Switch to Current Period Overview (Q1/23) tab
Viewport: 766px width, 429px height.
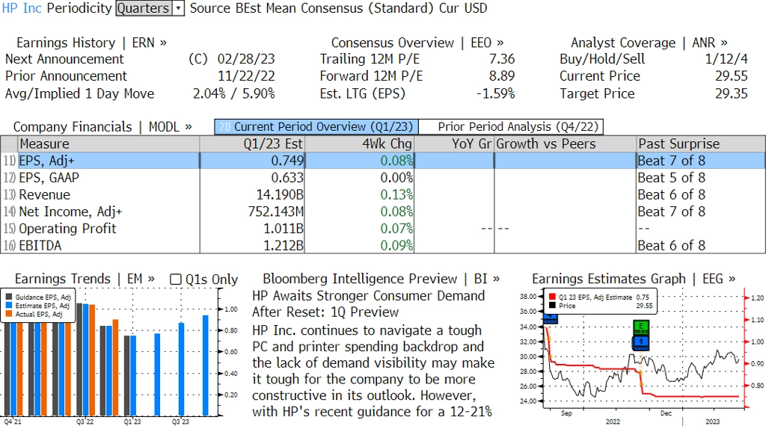(x=316, y=127)
